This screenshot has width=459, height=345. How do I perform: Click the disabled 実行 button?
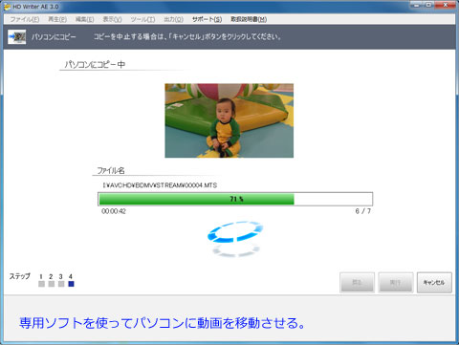coord(396,282)
